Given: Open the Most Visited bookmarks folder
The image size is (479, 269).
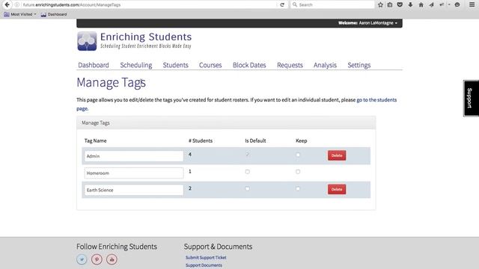Looking at the screenshot, I should 20,14.
